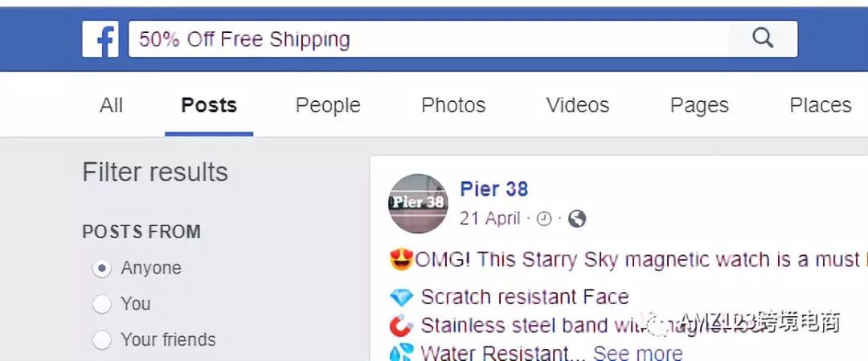Open the Pier 38 page link
Viewport: 868px width, 361px height.
pyautogui.click(x=493, y=189)
